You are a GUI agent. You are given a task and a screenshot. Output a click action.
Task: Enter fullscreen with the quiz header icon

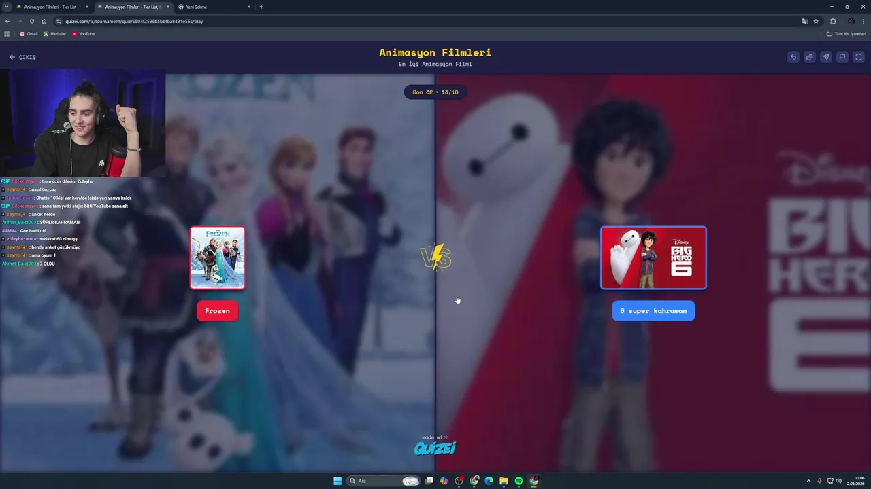point(859,57)
